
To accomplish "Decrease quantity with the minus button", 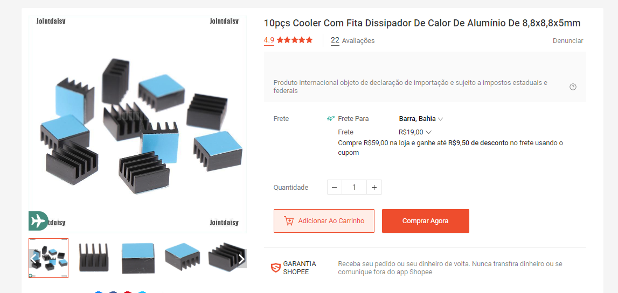I will click(334, 187).
